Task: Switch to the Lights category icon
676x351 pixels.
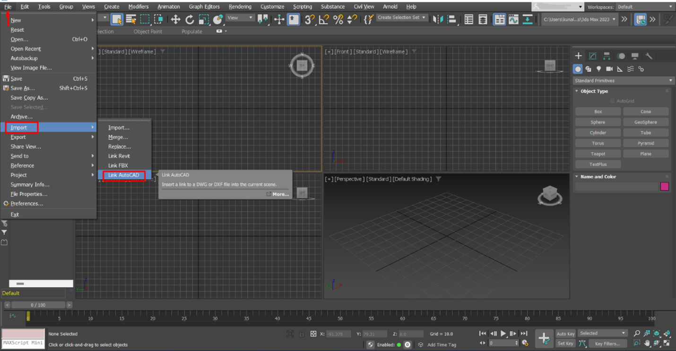Action: tap(599, 69)
